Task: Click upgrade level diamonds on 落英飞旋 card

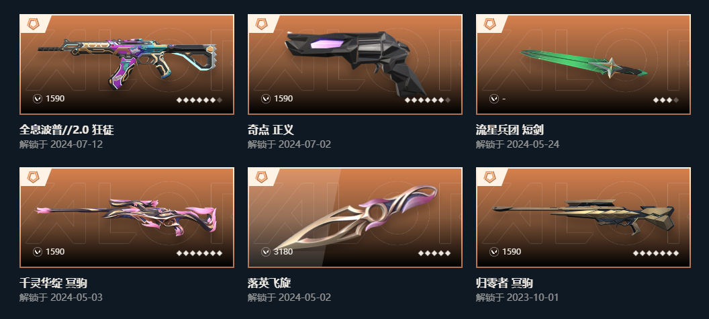Action: tap(434, 253)
